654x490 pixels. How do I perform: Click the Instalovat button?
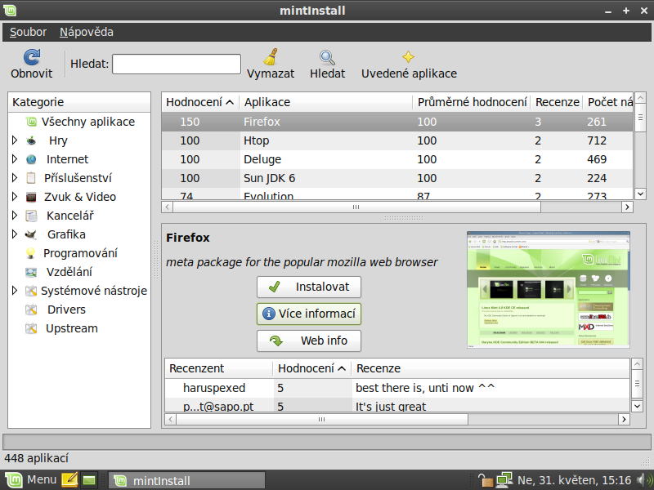309,287
